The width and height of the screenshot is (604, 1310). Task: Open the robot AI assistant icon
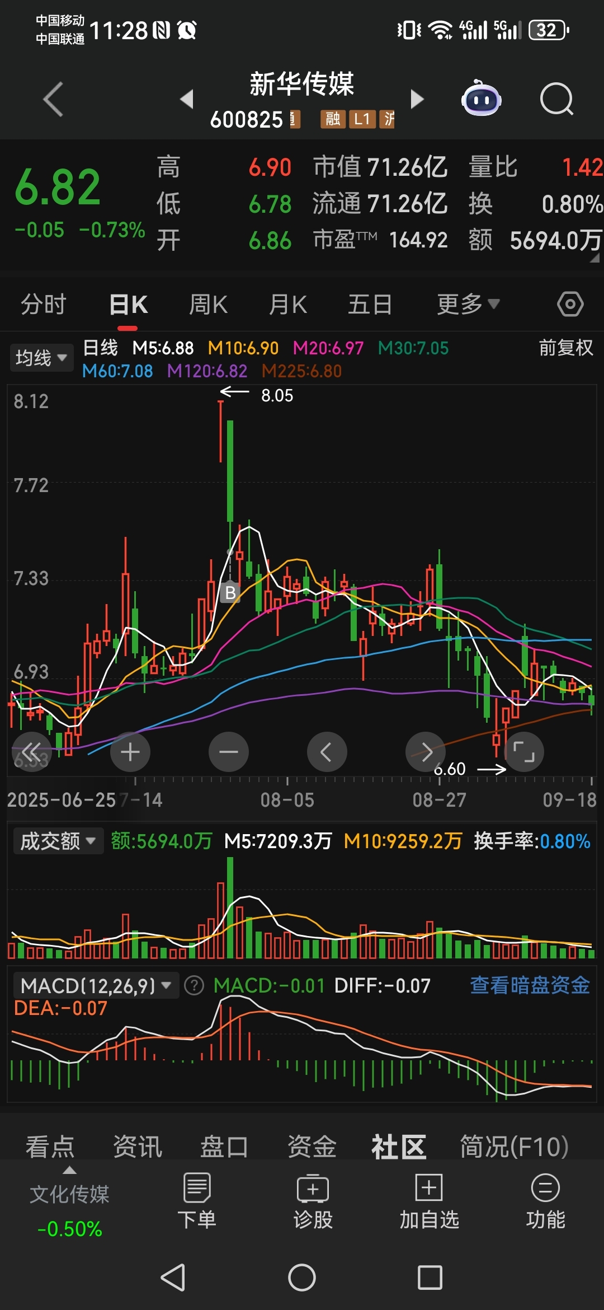click(x=481, y=99)
